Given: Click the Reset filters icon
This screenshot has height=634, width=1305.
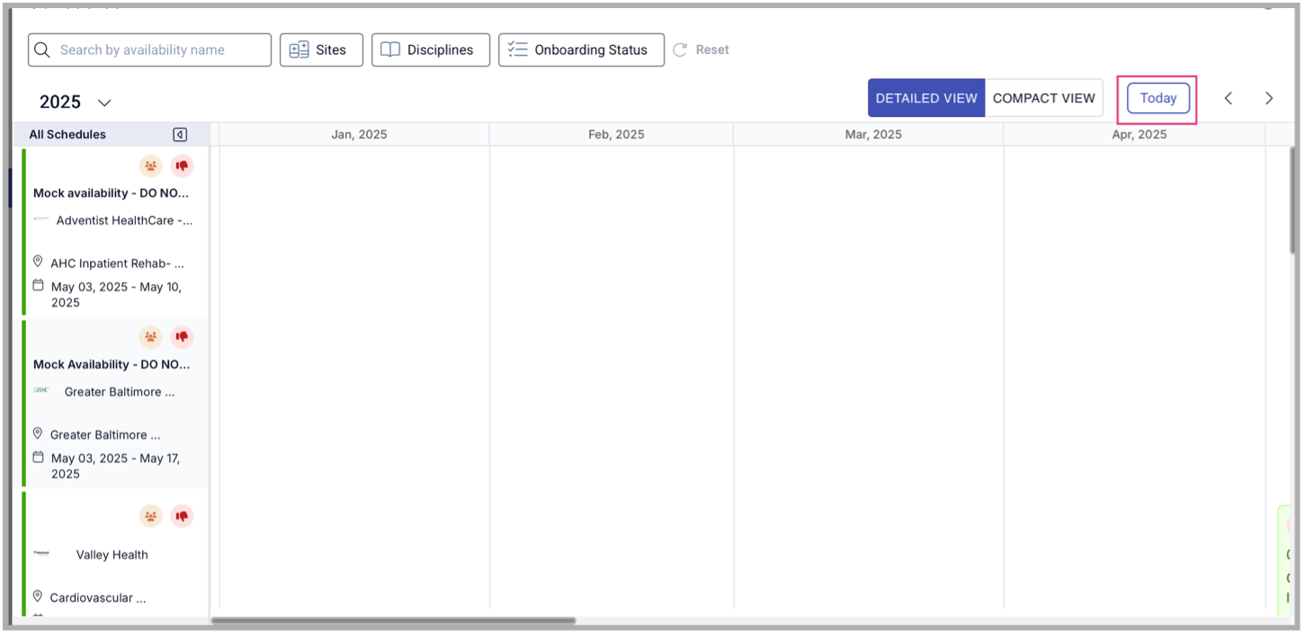Looking at the screenshot, I should point(681,50).
